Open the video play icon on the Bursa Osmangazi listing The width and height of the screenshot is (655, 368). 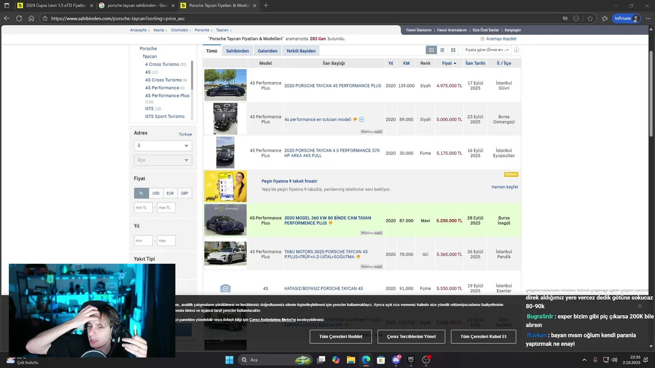pos(361,120)
